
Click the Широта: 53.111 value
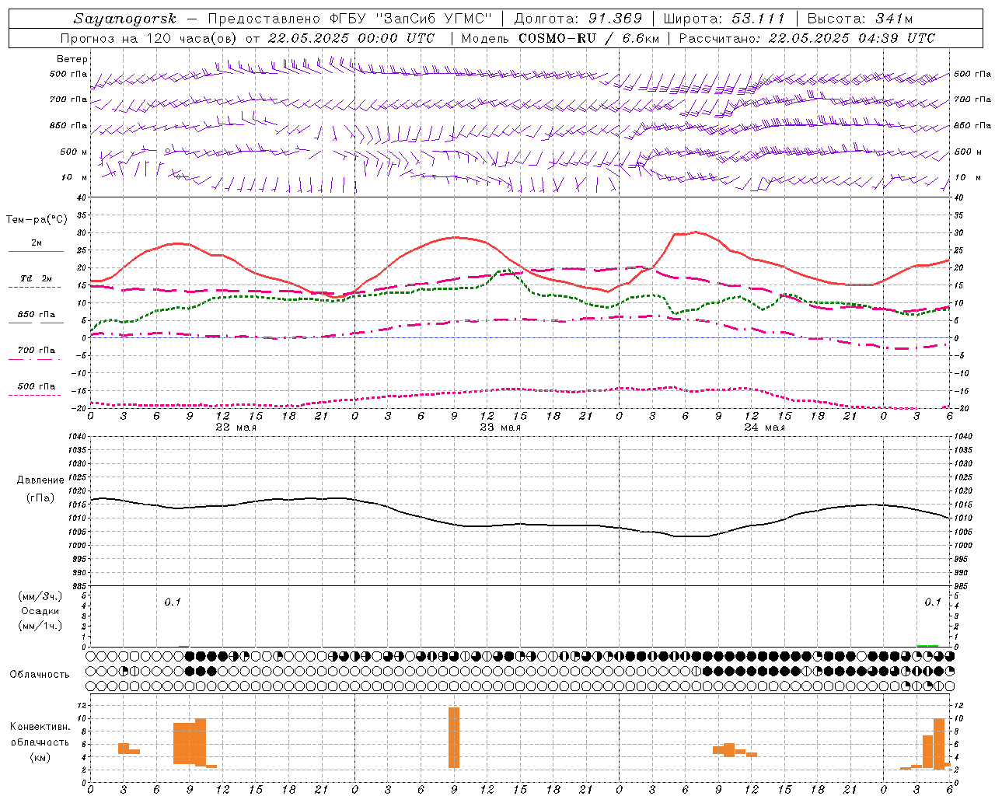[x=724, y=19]
